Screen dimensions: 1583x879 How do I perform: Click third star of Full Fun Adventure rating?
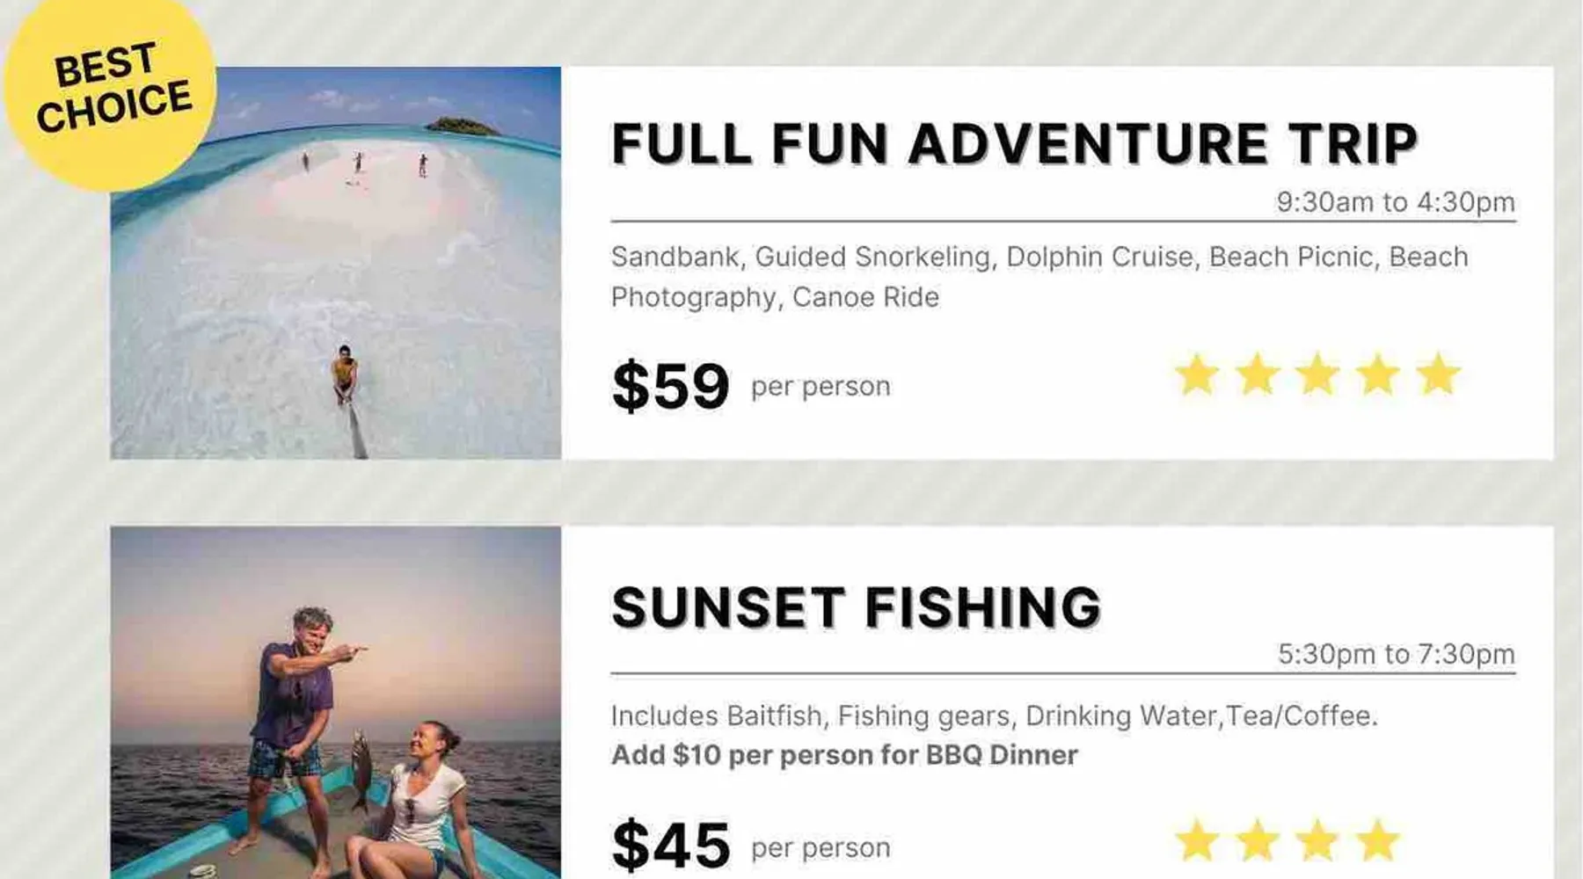(x=1317, y=375)
